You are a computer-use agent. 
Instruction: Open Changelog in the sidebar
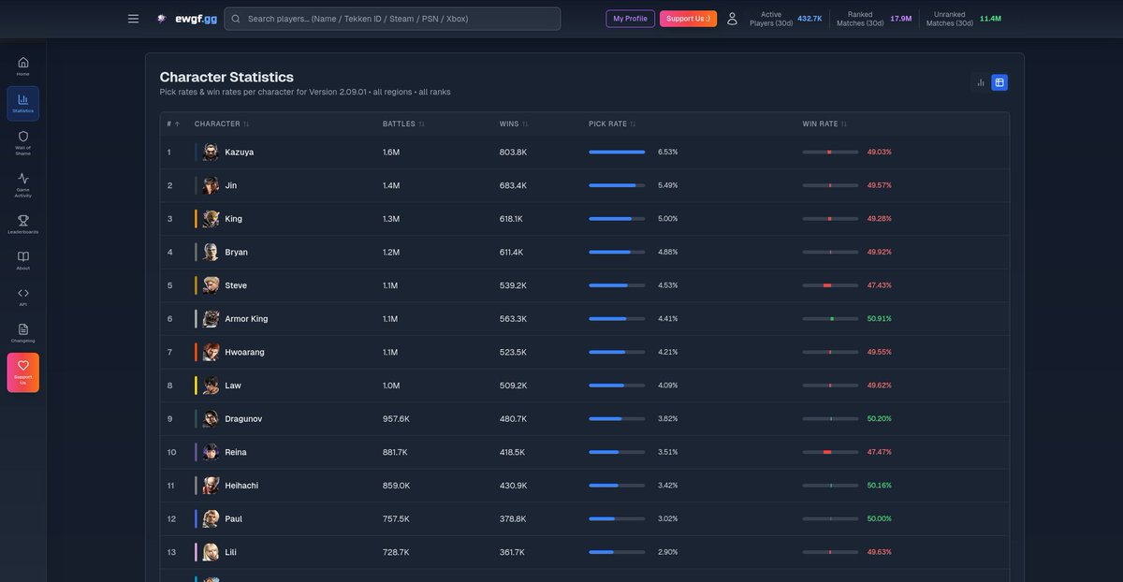click(x=23, y=333)
